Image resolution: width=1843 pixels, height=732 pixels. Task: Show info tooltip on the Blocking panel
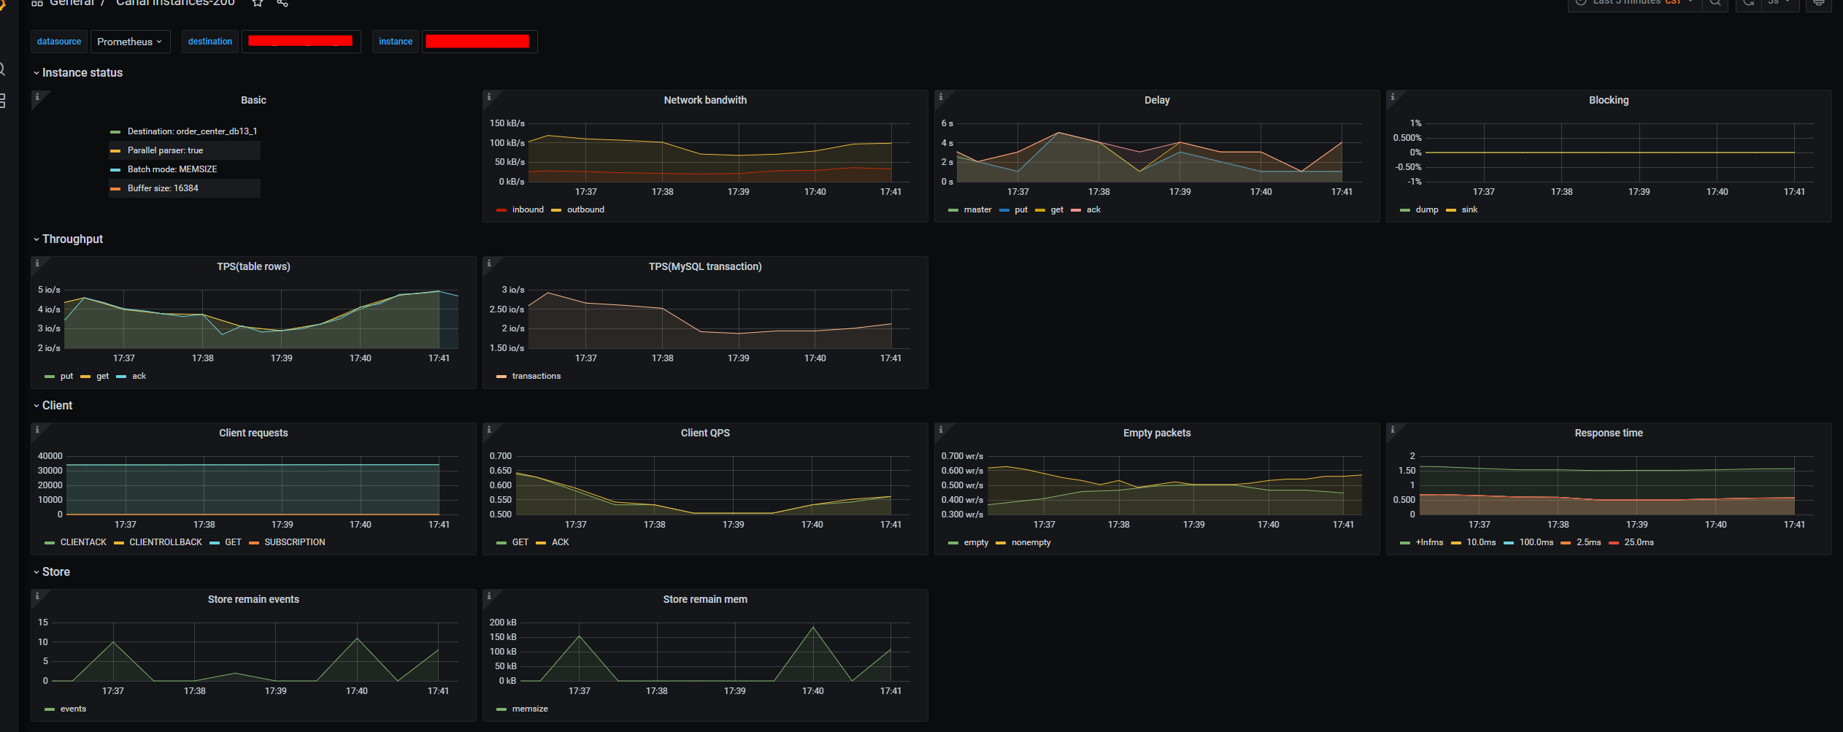[x=1393, y=96]
